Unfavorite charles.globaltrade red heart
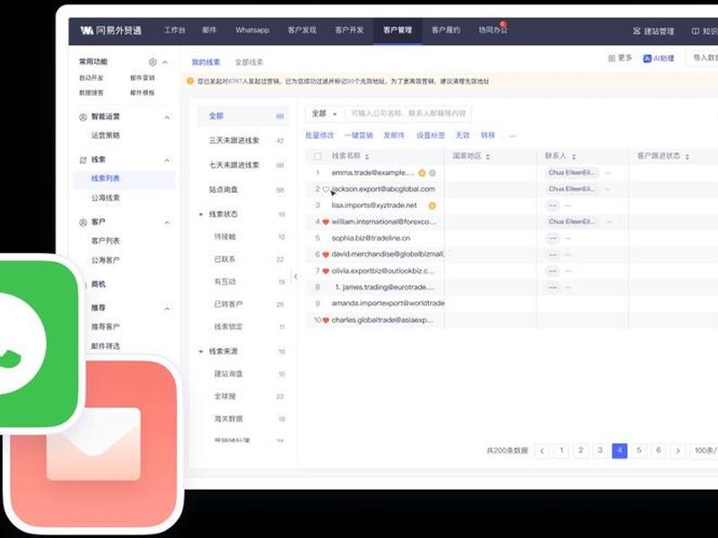The height and width of the screenshot is (538, 718). (326, 320)
